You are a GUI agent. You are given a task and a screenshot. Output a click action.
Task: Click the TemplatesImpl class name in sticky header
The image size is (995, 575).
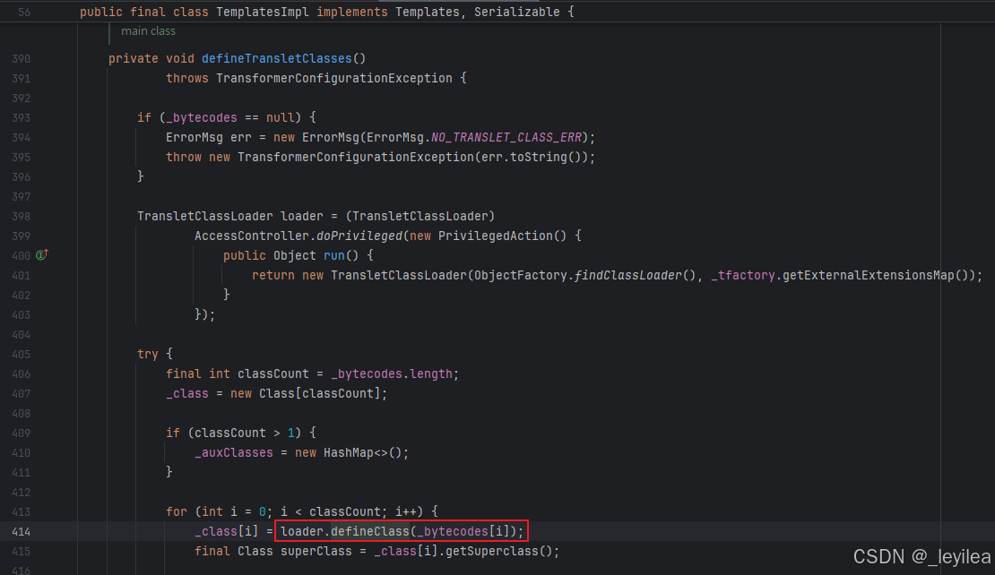[263, 12]
